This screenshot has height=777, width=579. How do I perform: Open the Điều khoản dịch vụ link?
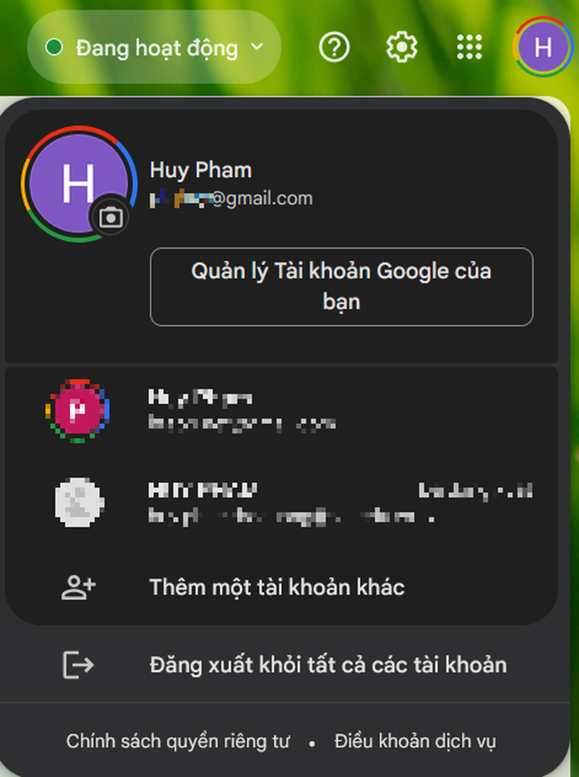pyautogui.click(x=415, y=741)
